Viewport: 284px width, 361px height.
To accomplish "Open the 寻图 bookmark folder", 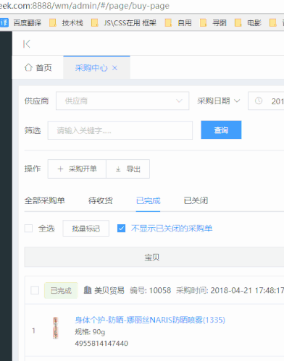I will [x=213, y=23].
